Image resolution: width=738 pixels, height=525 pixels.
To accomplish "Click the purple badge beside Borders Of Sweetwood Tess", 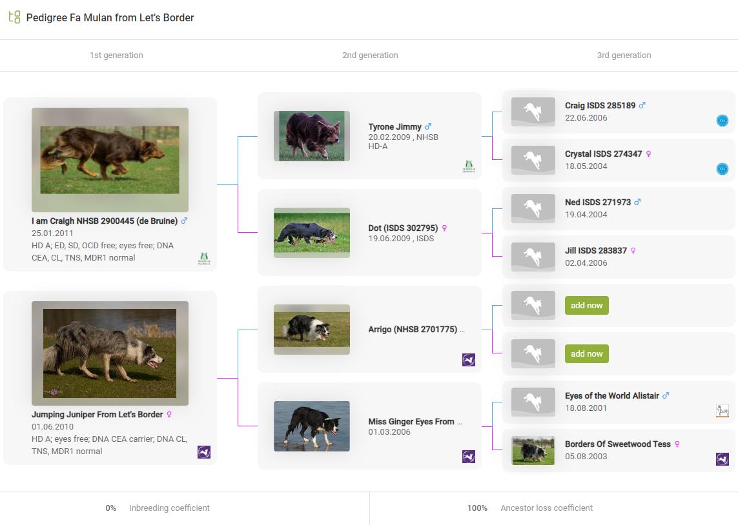I will [x=722, y=459].
